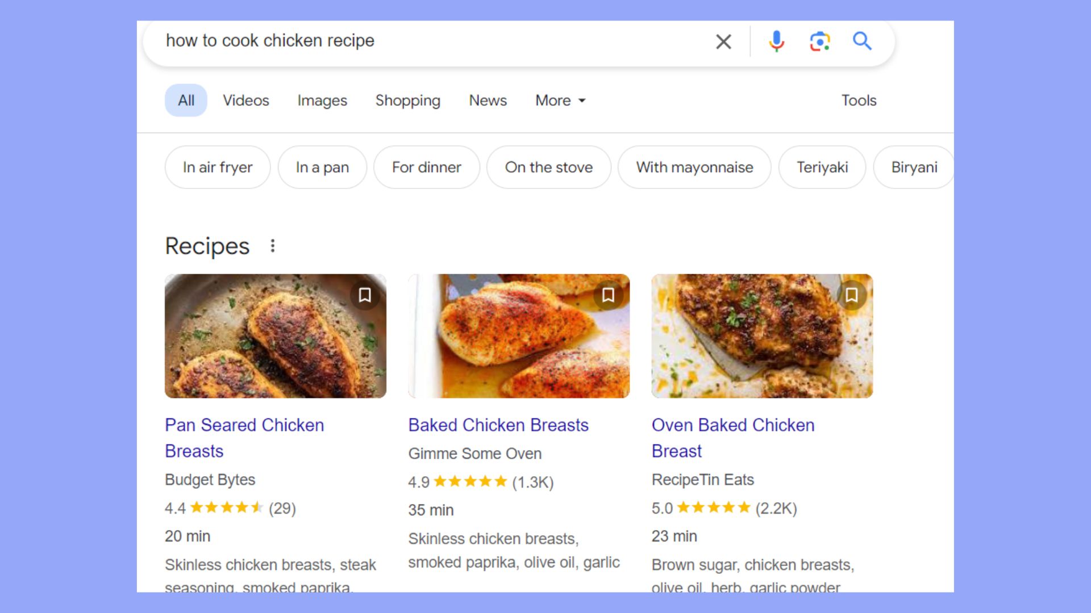This screenshot has height=613, width=1091.
Task: Bookmark the Baked Chicken Breasts recipe
Action: (x=608, y=295)
